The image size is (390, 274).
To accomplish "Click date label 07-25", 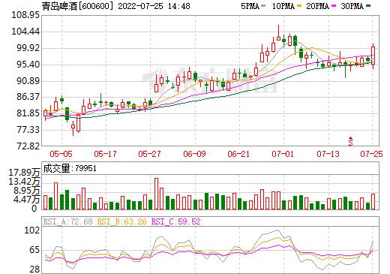I will pyautogui.click(x=371, y=154).
